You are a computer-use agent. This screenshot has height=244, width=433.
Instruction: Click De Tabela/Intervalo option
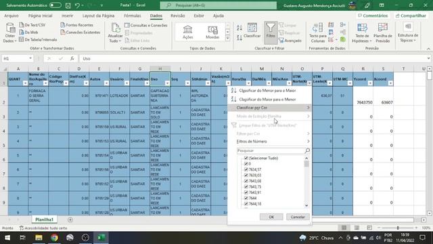[x=38, y=40]
